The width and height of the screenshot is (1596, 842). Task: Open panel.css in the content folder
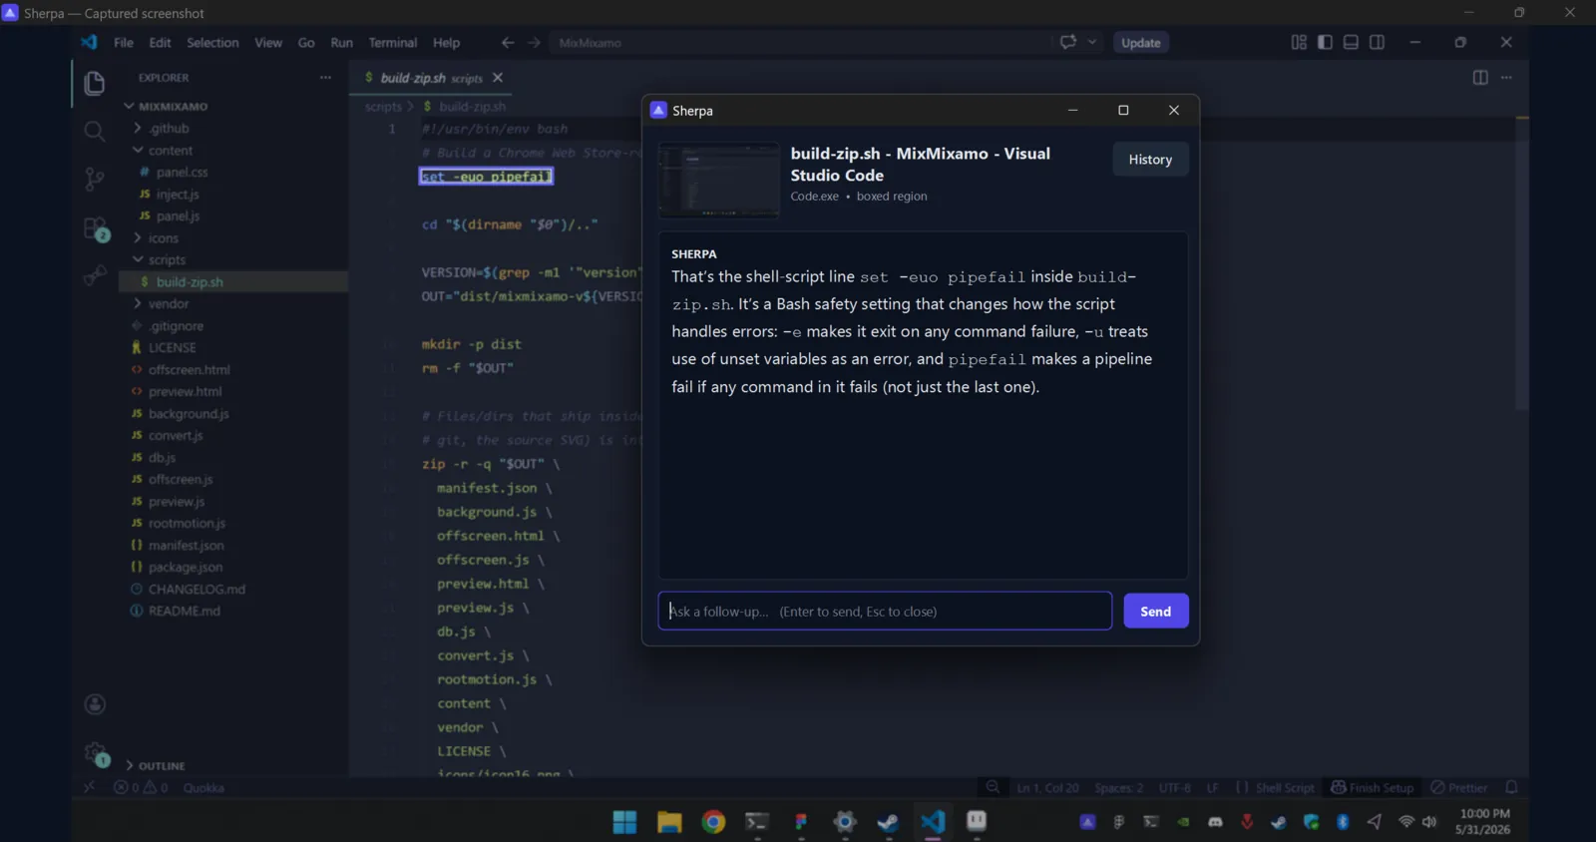pyautogui.click(x=182, y=172)
